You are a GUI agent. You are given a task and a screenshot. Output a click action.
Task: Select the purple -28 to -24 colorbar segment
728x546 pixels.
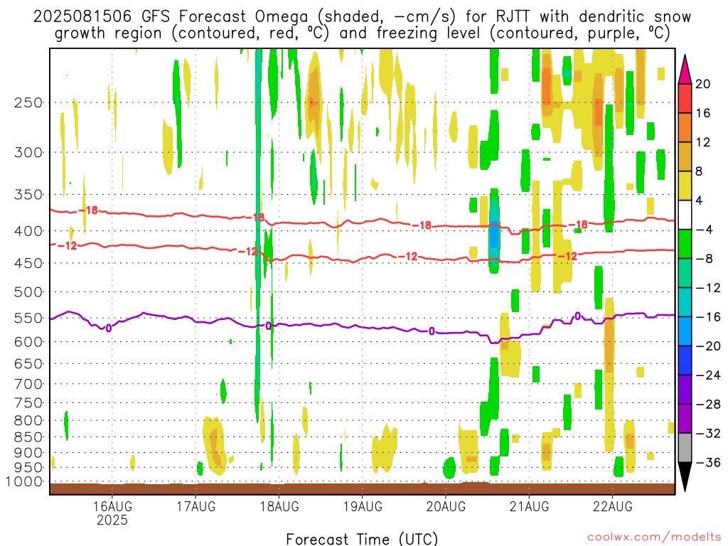coord(685,390)
